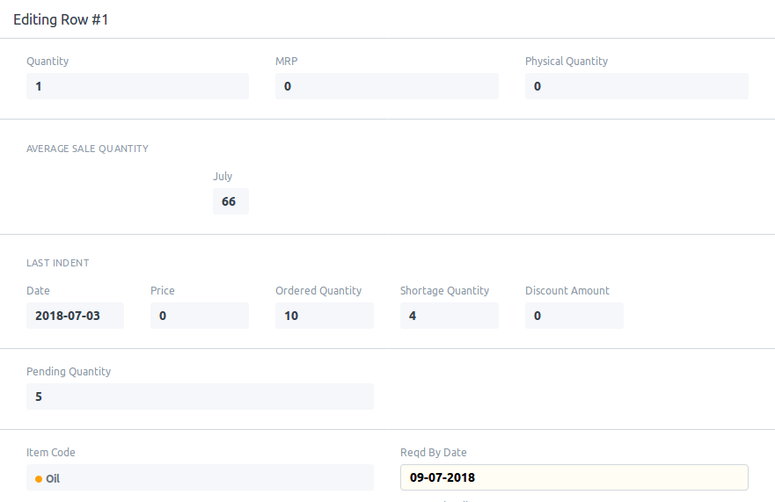Screen dimensions: 775x502
Task: Click the Pending Quantity field showing 5
Action: (x=200, y=397)
